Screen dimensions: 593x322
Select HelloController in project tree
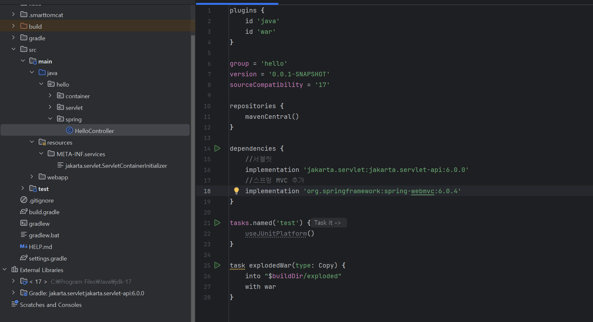tap(95, 130)
